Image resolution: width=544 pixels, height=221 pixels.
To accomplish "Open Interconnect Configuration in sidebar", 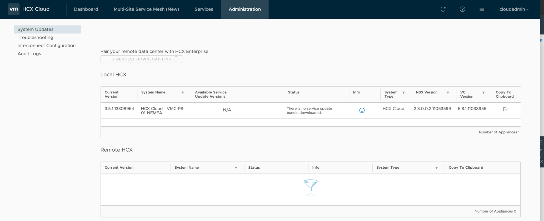I will pyautogui.click(x=46, y=46).
